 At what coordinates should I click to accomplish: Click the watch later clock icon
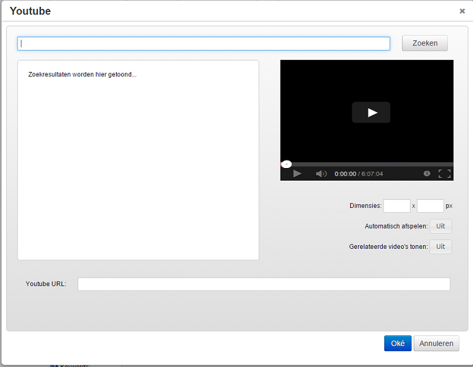pyautogui.click(x=426, y=173)
